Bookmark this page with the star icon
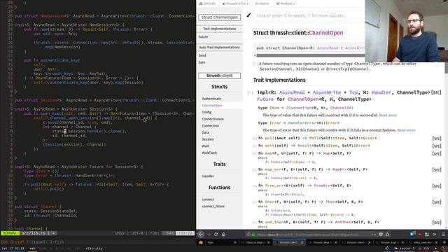448x252 pixels. coord(387,234)
